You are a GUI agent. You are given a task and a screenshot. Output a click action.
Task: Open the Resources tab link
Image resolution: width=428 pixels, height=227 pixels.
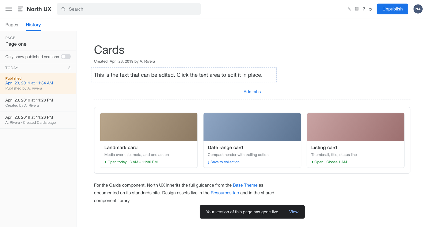coord(225,193)
